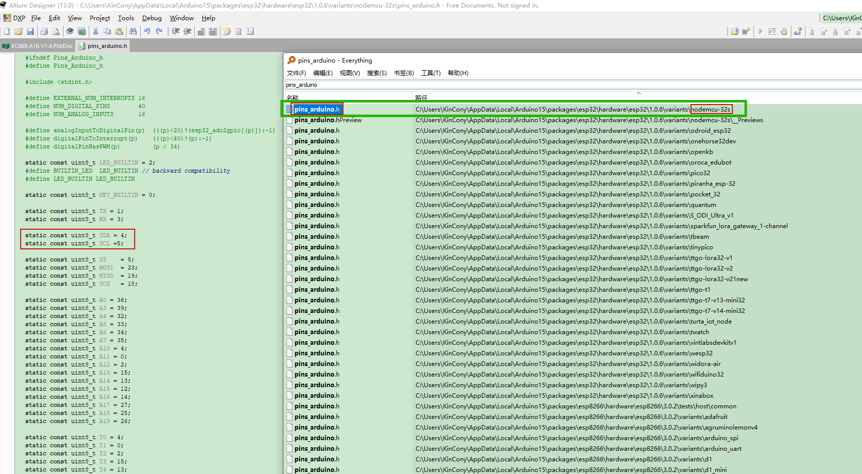The width and height of the screenshot is (862, 474).
Task: Click the Undo arrow icon
Action: 147,31
